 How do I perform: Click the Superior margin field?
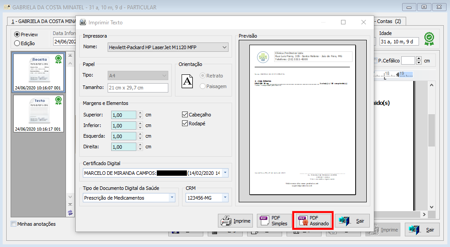pyautogui.click(x=124, y=115)
